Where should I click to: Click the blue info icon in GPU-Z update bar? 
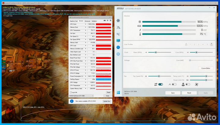pyautogui.click(x=72, y=101)
